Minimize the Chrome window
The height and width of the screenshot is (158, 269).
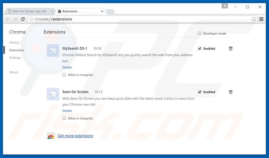tap(236, 7)
